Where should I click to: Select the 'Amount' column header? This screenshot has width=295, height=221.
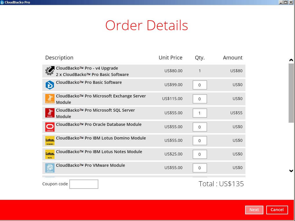tap(233, 58)
